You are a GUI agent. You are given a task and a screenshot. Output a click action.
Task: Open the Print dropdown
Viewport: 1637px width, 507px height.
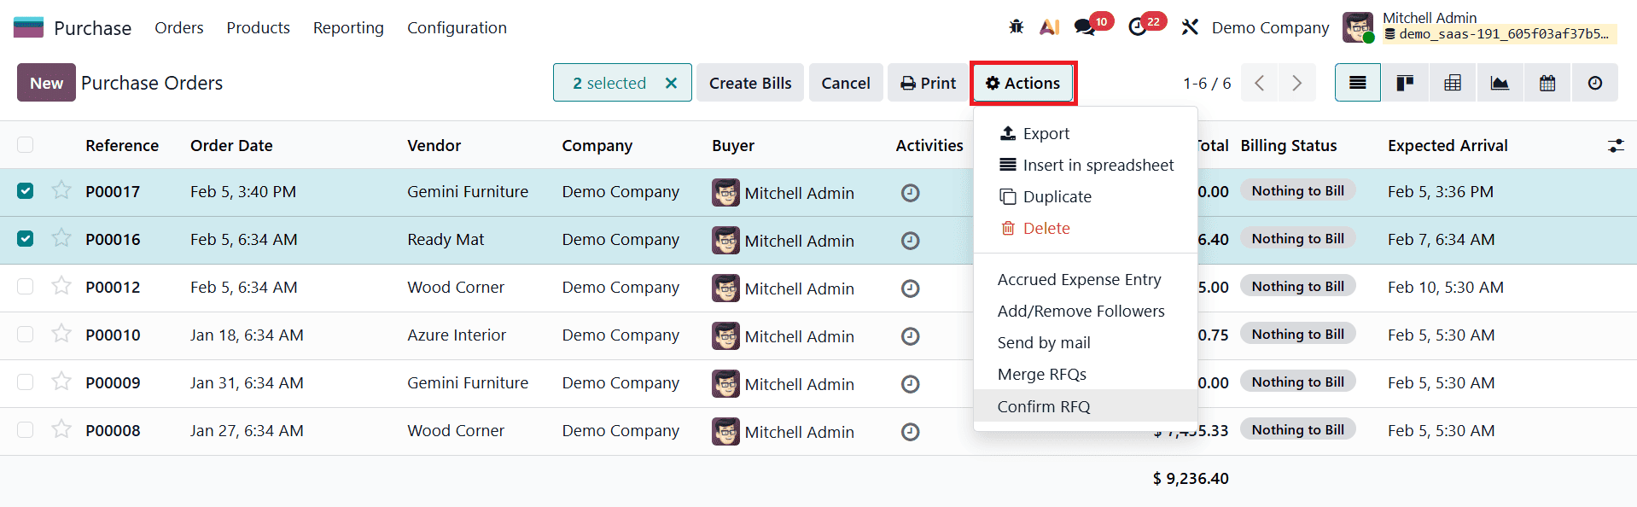(x=928, y=83)
